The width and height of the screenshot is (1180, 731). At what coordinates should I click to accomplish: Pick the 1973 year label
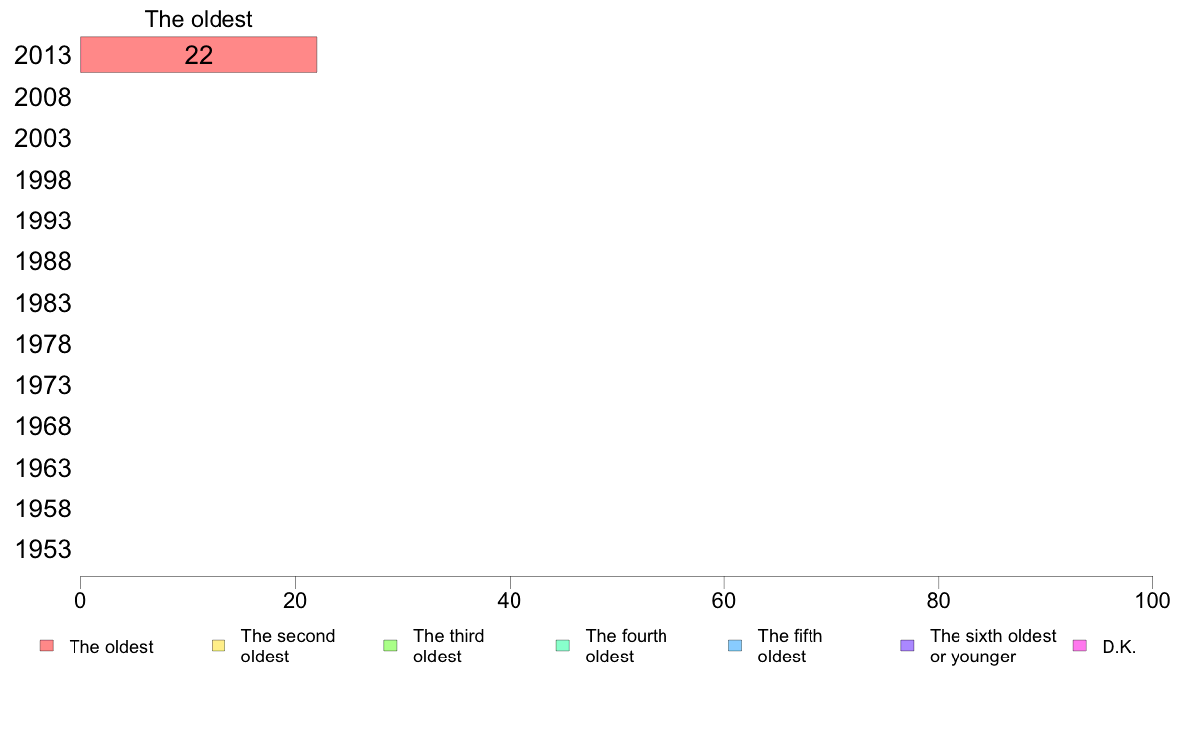(x=43, y=385)
